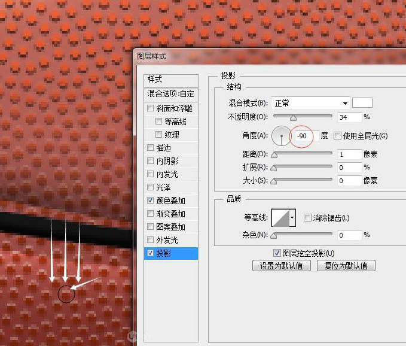Toggle the 外发光 outer glow checkbox

pos(150,239)
